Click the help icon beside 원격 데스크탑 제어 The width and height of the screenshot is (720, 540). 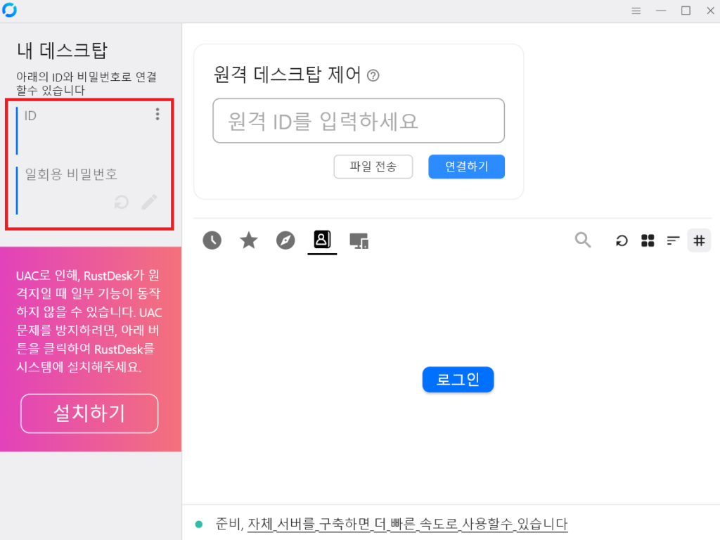pos(373,76)
